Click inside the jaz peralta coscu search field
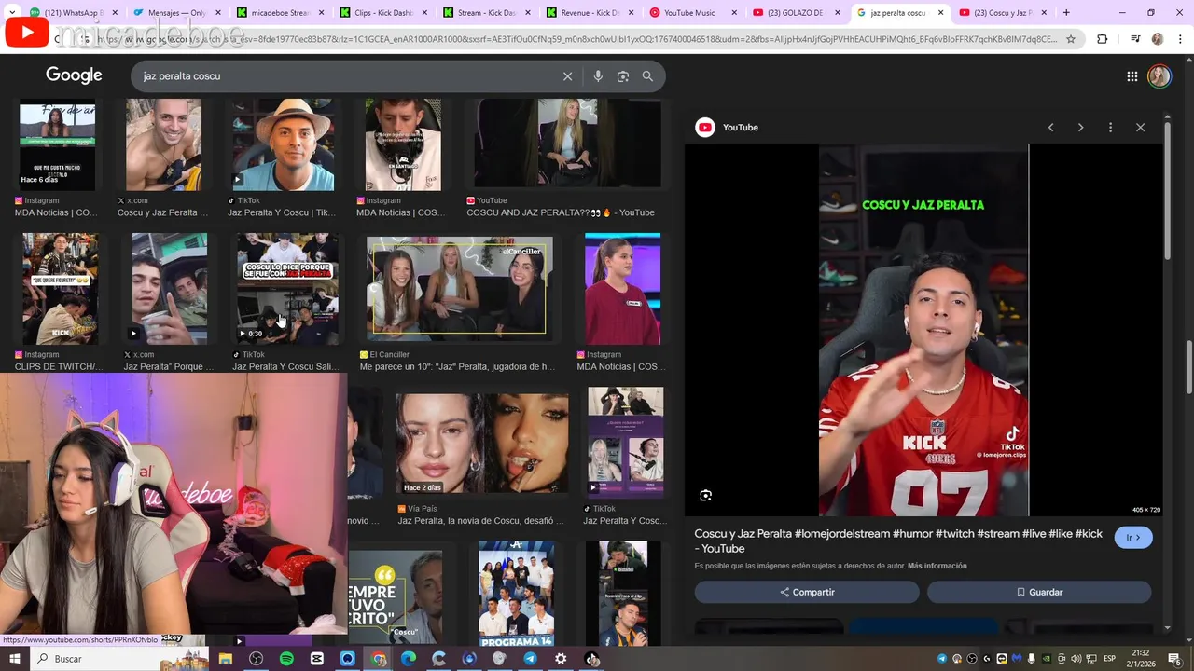The height and width of the screenshot is (671, 1194). click(x=345, y=76)
